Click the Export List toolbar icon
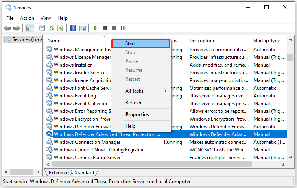The height and width of the screenshot is (188, 297). pos(61,28)
